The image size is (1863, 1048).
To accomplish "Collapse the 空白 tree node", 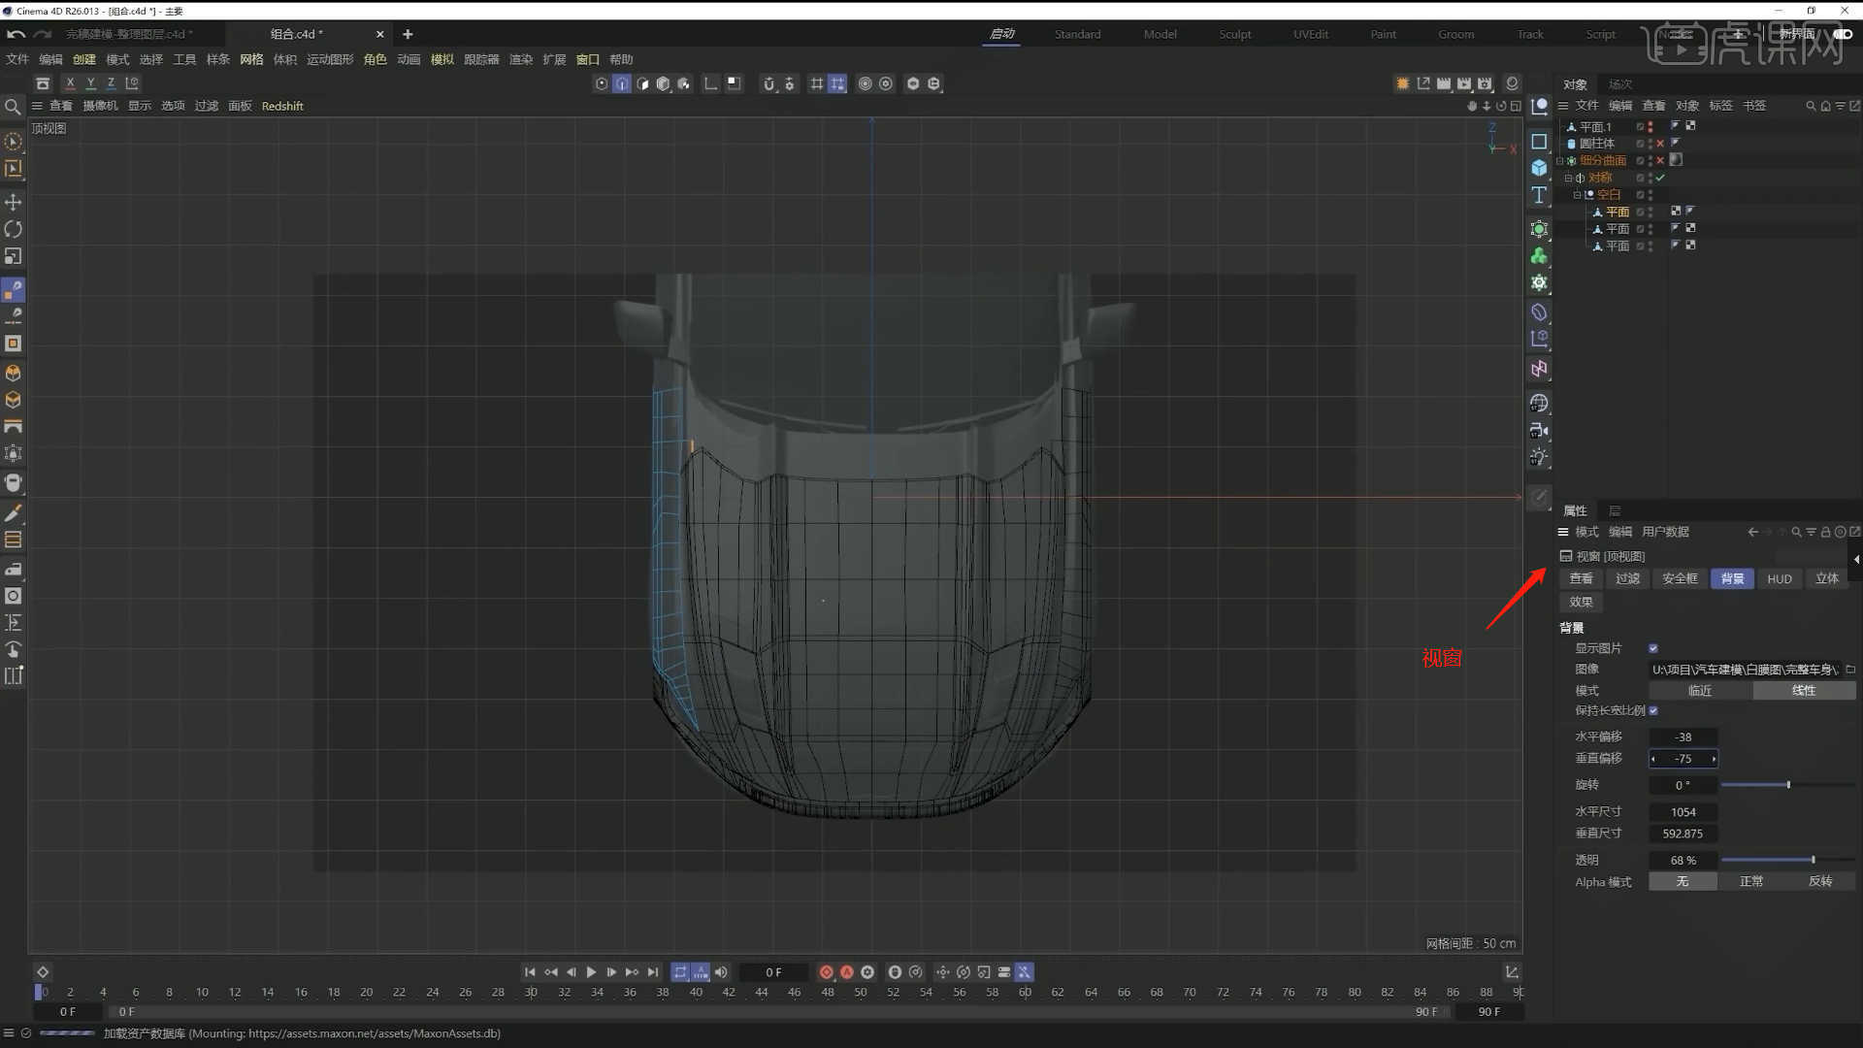I will pos(1577,195).
